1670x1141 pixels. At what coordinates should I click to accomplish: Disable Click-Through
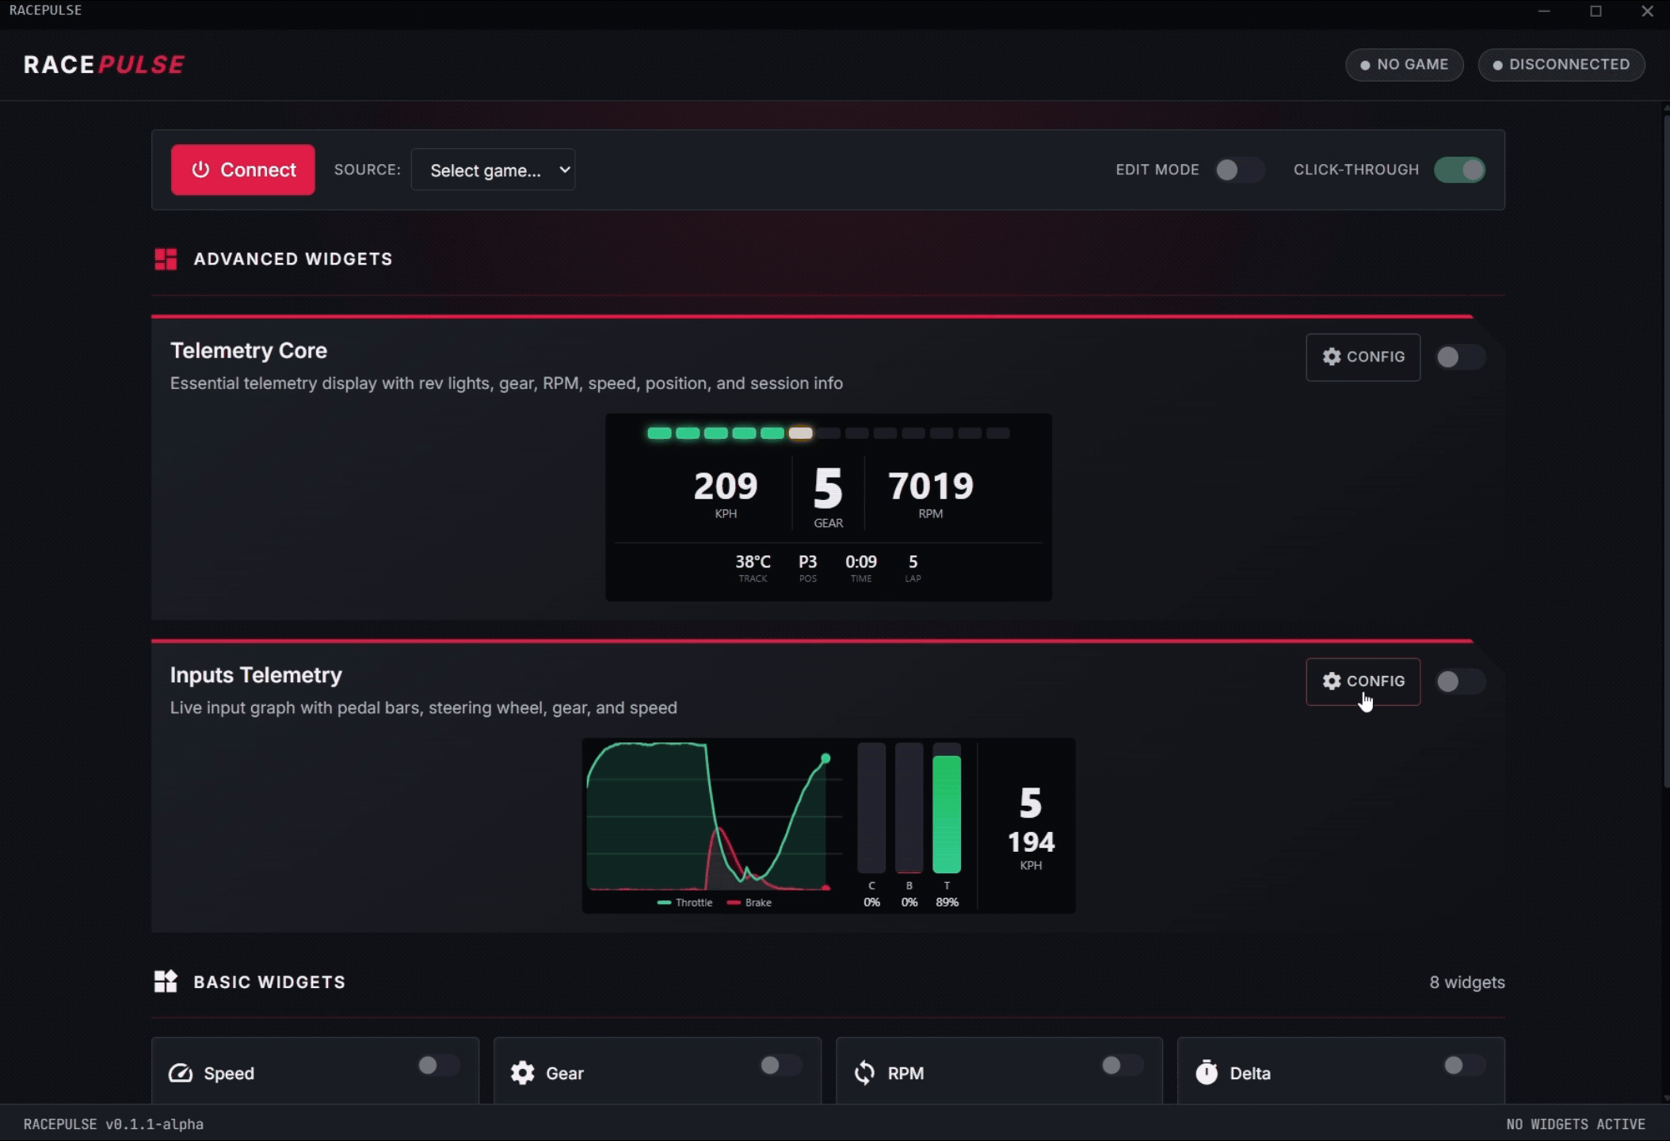(1459, 170)
